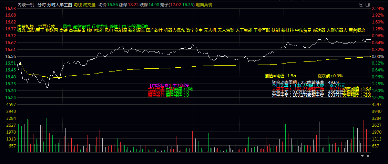Open the 国产软件 concept tag
This screenshot has height=164, width=388.
tap(154, 30)
